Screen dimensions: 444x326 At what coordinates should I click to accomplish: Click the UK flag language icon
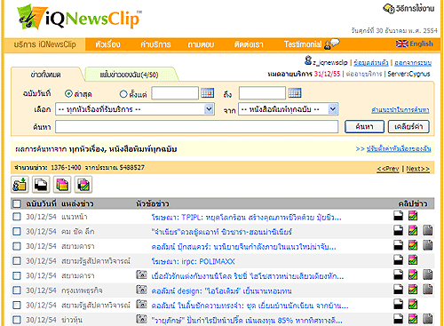(402, 44)
